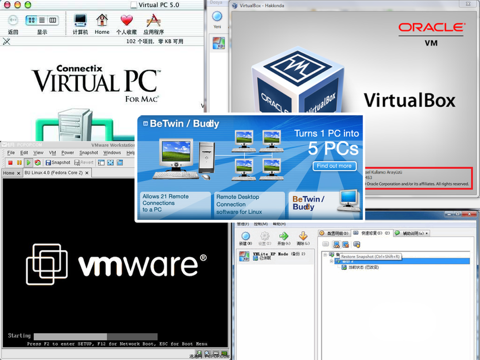
Task: Close the BU Linux 4.0 tab
Action: (x=87, y=173)
